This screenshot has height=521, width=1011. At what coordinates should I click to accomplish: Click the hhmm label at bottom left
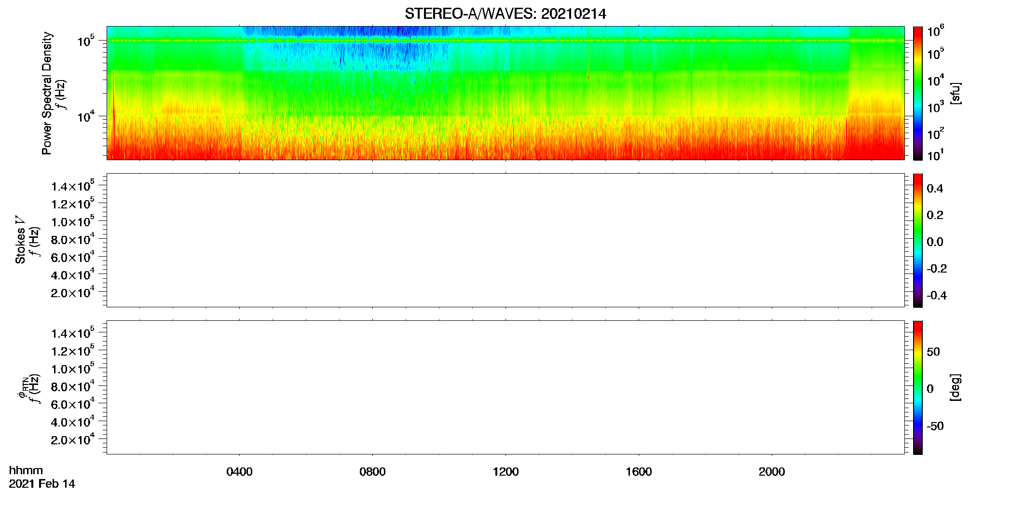(x=26, y=470)
